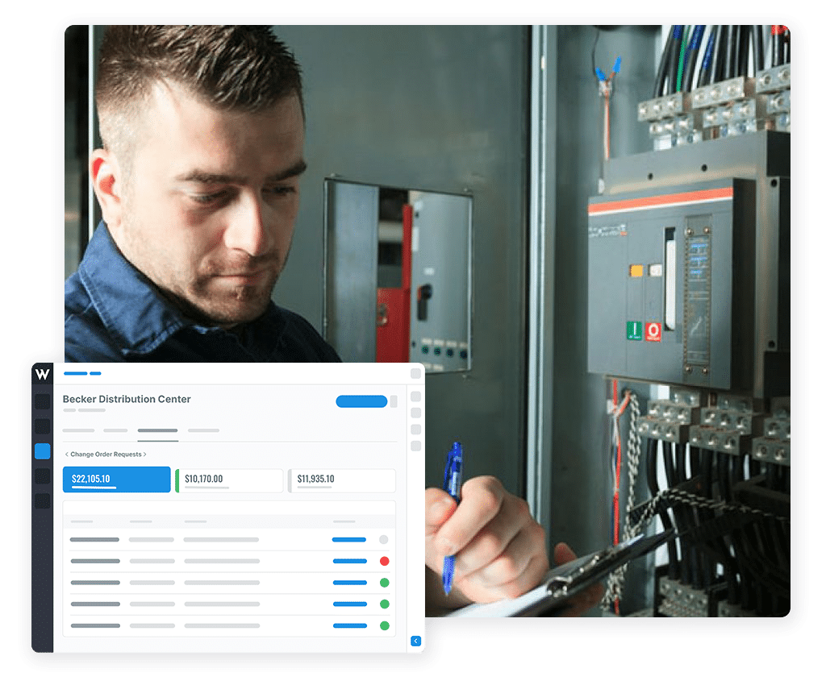Select the first tab below the header
The height and width of the screenshot is (681, 826).
coord(78,431)
